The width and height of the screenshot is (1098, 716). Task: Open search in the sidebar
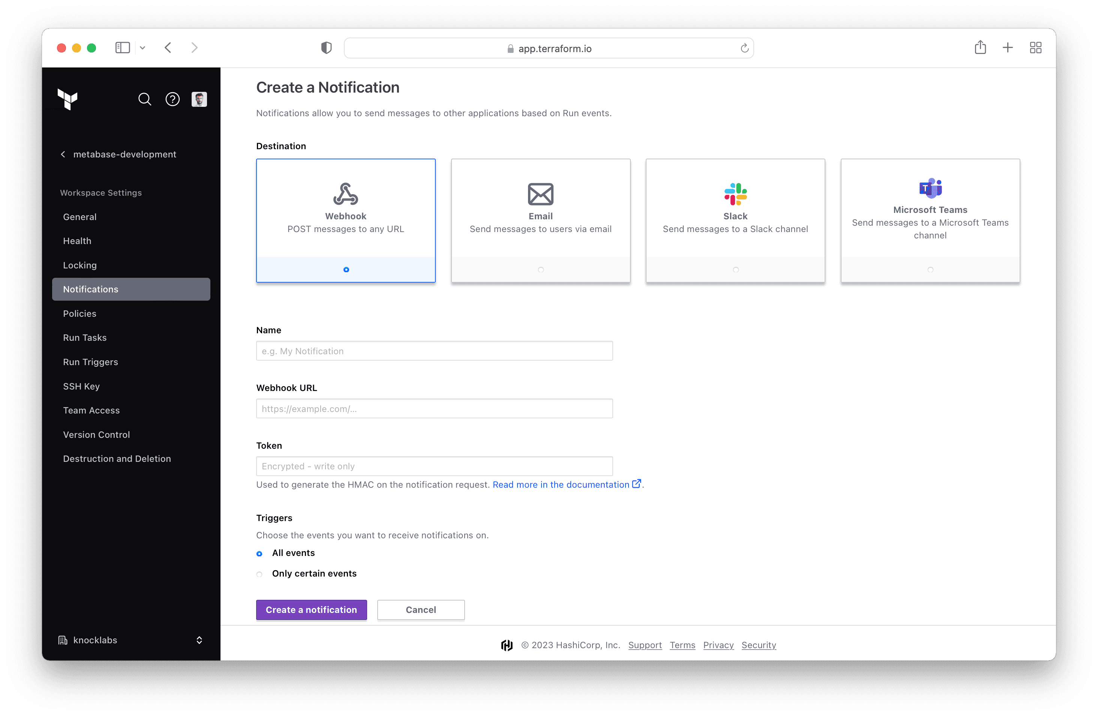(144, 99)
